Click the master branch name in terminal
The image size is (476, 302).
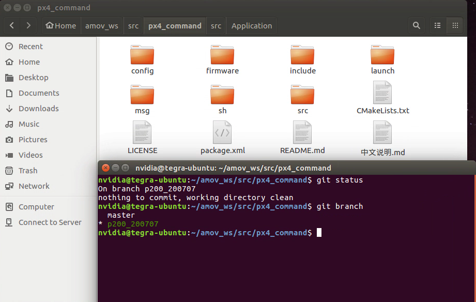coord(121,215)
